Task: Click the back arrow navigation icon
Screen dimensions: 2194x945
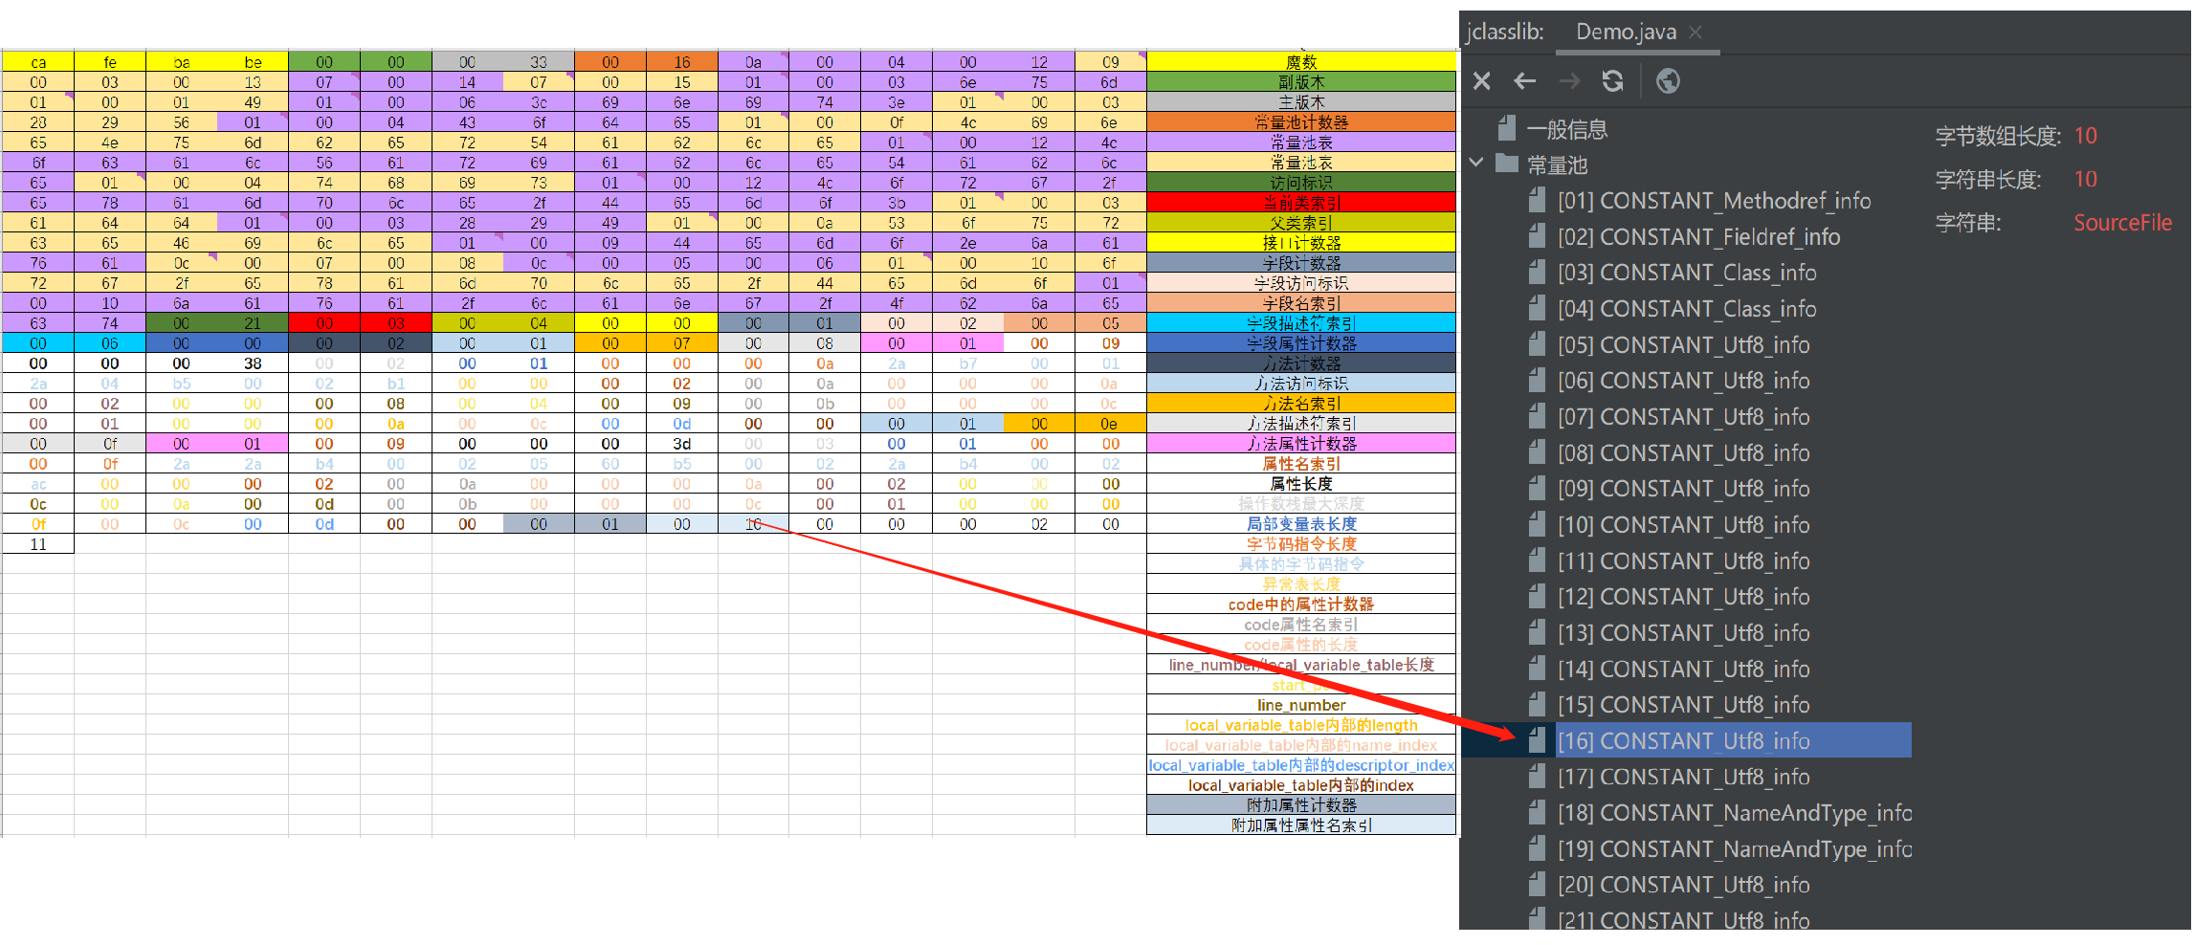Action: tap(1525, 81)
